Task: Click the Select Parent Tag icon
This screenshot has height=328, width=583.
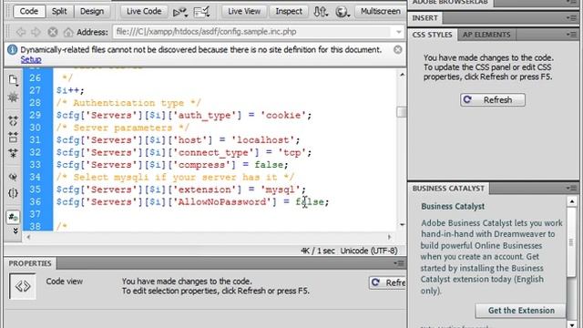Action: 13,177
